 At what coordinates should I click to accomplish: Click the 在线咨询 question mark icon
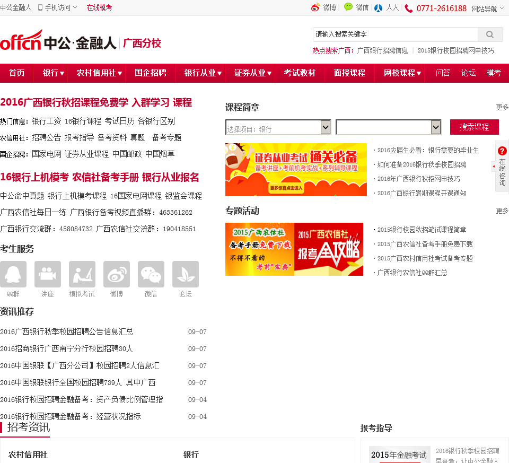click(x=502, y=151)
